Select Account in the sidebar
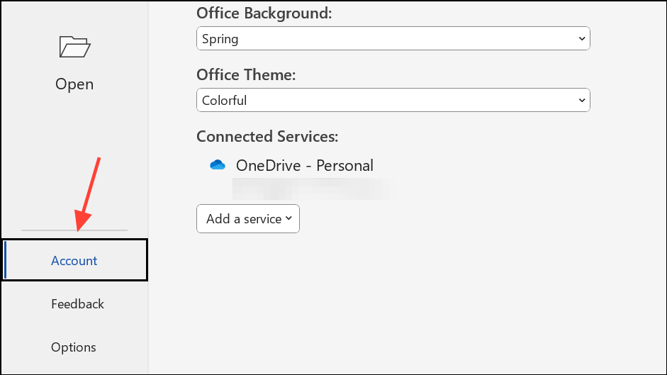 (x=74, y=261)
